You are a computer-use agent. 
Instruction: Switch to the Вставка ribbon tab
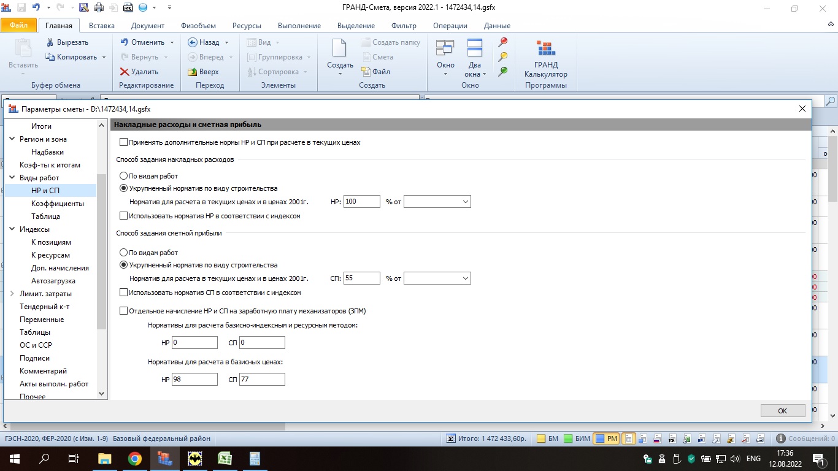pyautogui.click(x=102, y=26)
